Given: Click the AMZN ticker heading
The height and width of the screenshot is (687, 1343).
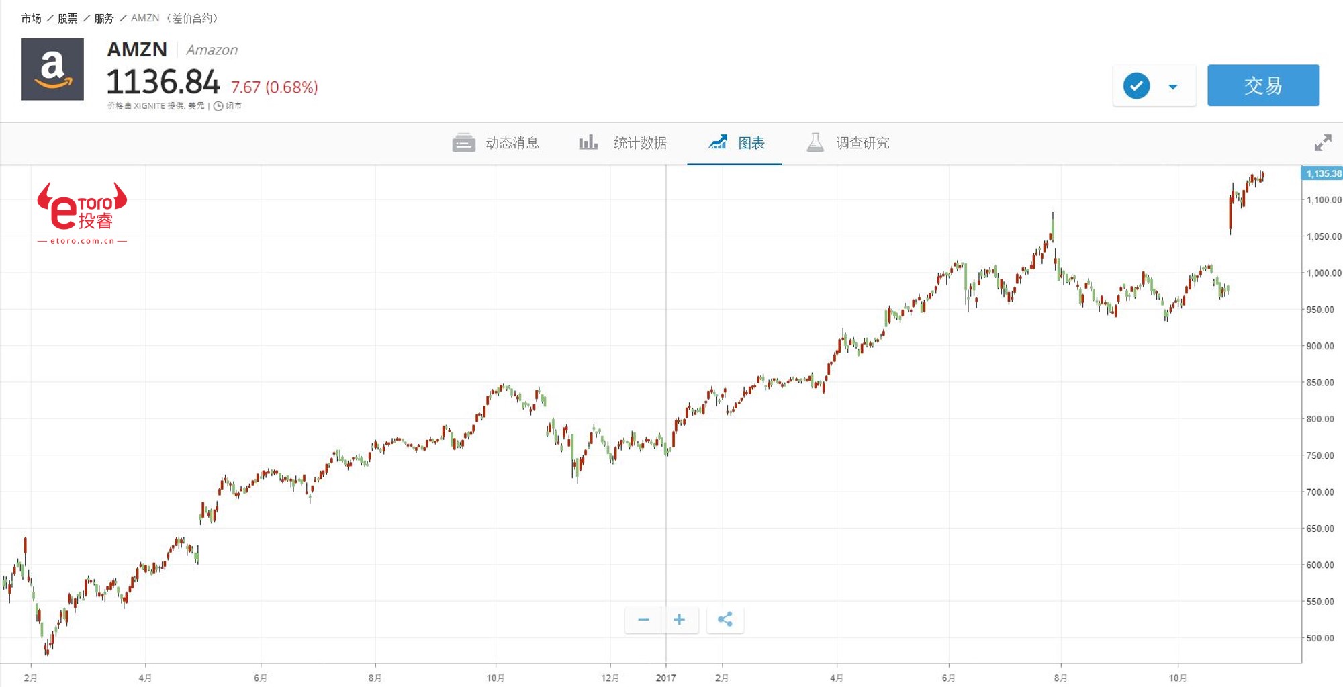Looking at the screenshot, I should coord(137,50).
